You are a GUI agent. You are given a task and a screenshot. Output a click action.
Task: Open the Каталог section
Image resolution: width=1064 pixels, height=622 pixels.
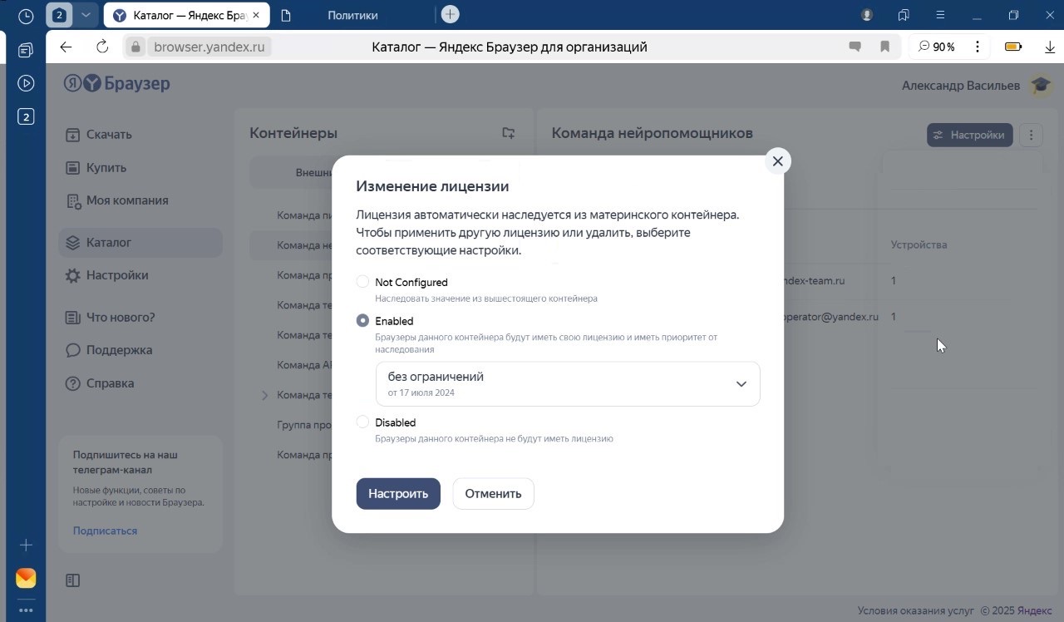140,242
